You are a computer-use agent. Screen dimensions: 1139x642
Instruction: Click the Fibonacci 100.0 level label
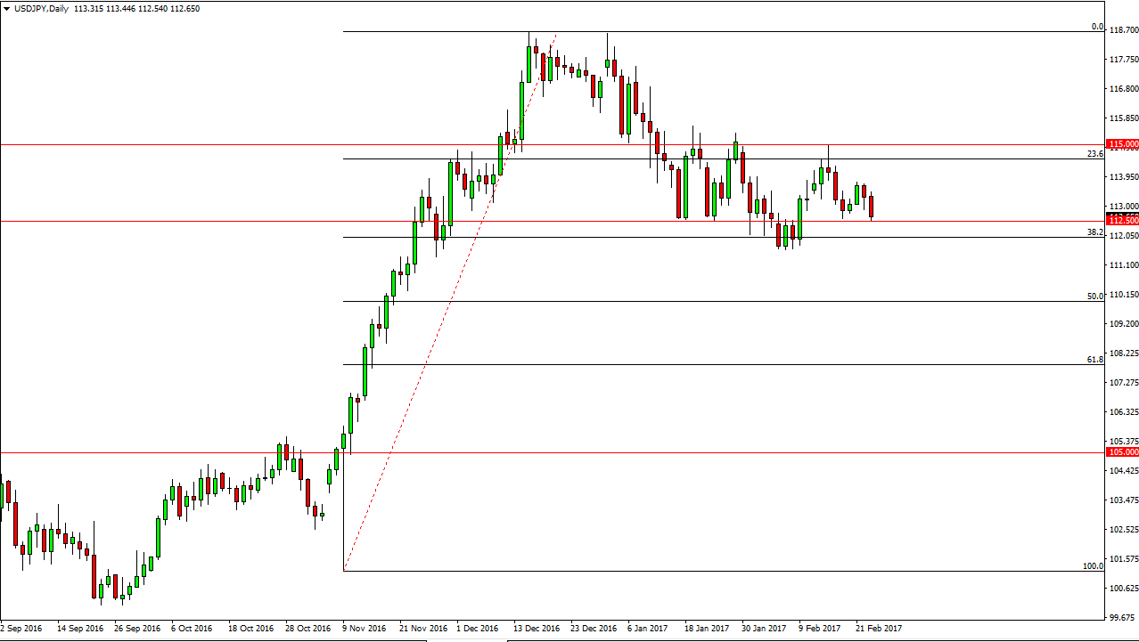(x=1094, y=565)
